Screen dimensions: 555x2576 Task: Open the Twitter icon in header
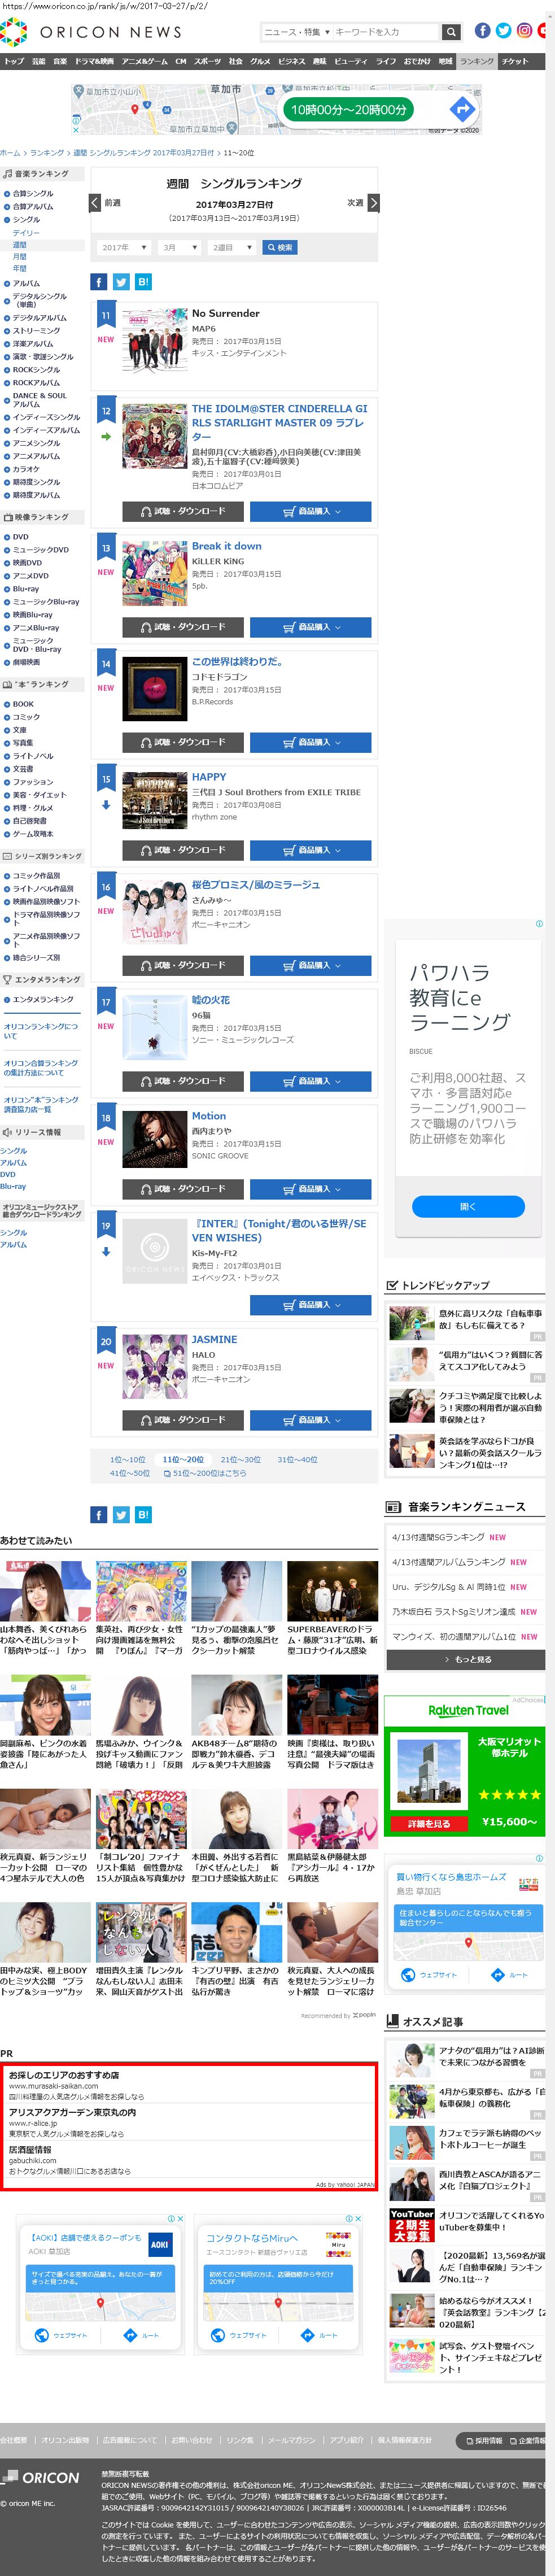click(x=503, y=30)
